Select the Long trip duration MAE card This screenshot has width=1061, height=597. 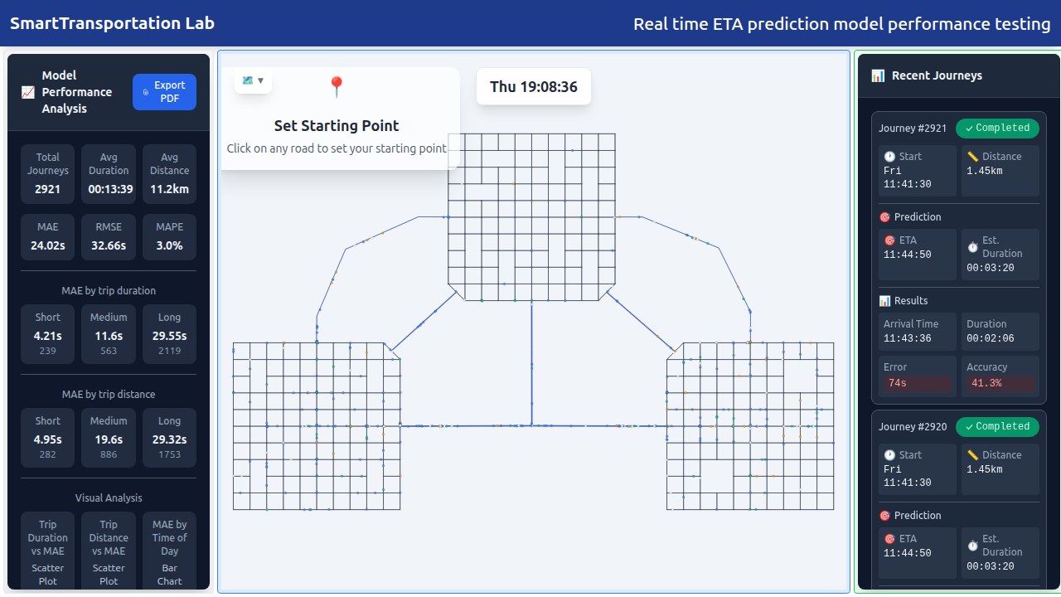pyautogui.click(x=169, y=334)
